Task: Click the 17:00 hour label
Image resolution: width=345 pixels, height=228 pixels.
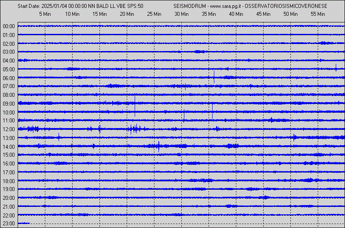Action: click(x=9, y=173)
